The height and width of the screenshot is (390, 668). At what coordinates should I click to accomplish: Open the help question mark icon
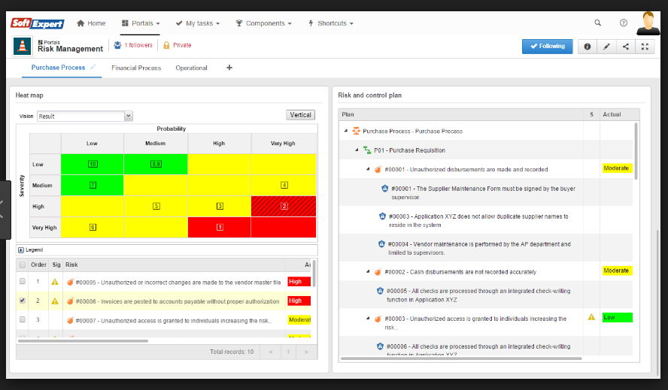point(624,23)
